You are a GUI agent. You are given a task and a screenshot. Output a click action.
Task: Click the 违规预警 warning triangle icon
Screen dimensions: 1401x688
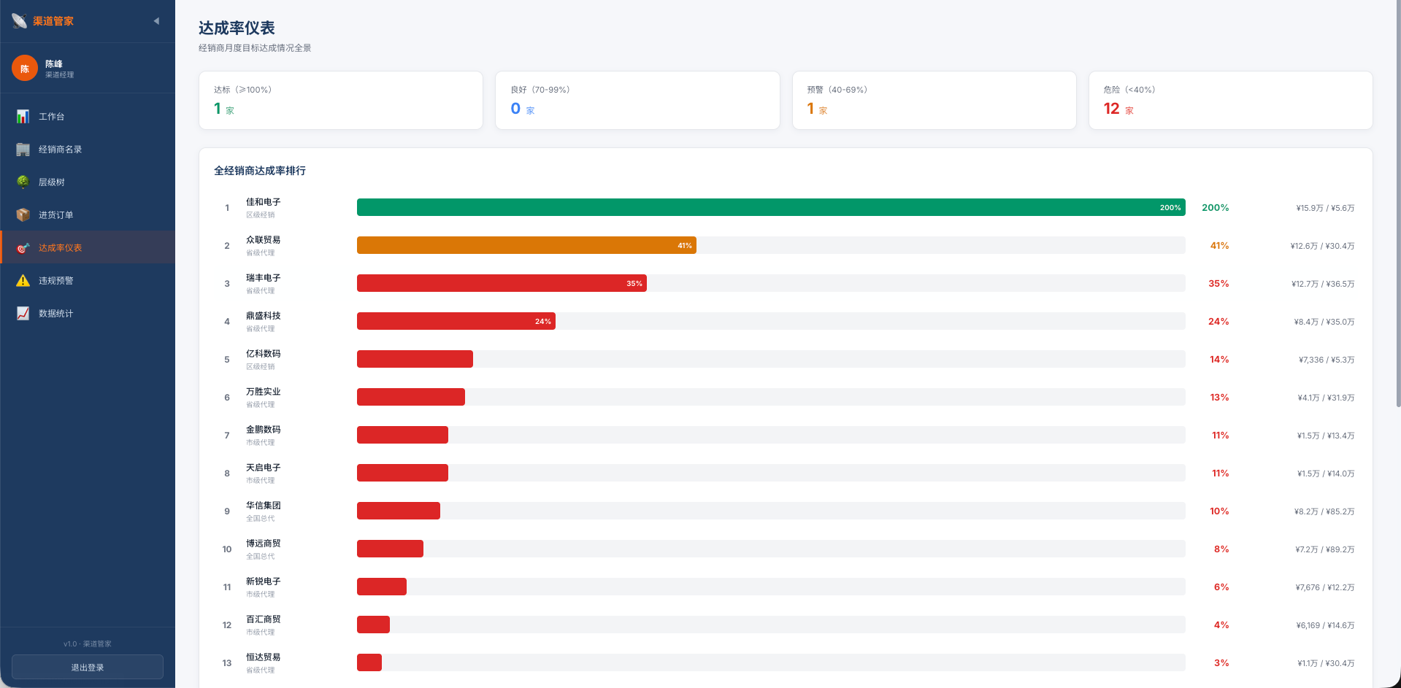23,281
